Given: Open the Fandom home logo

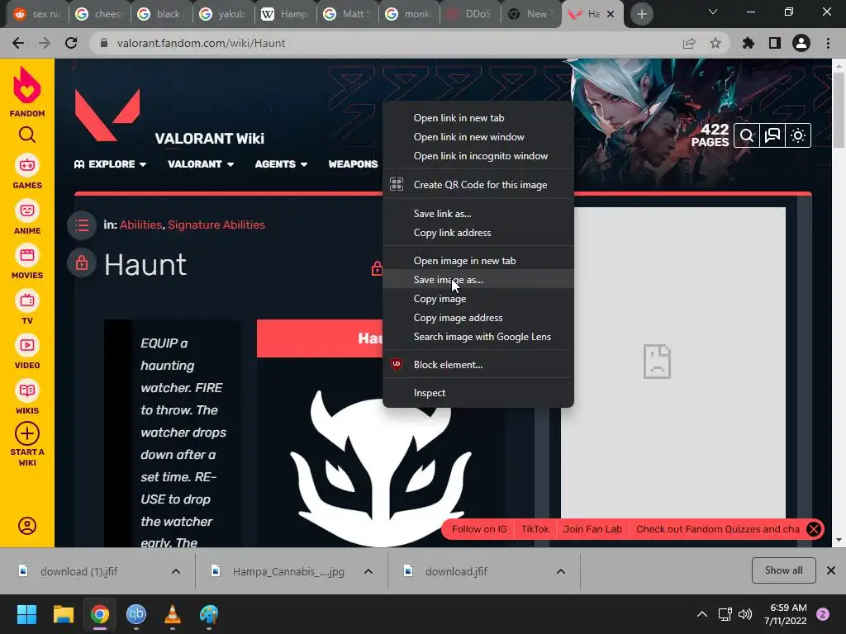Looking at the screenshot, I should tap(27, 92).
